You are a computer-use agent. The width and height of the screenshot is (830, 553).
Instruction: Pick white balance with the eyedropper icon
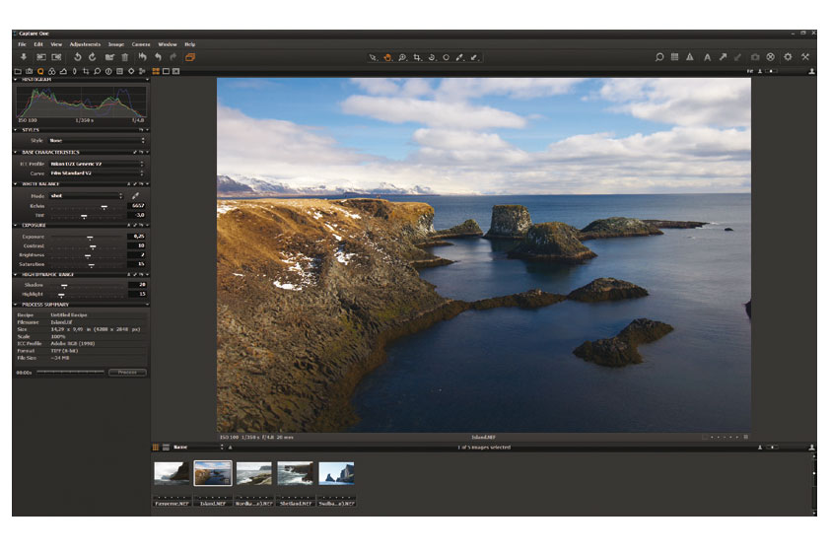(x=135, y=196)
